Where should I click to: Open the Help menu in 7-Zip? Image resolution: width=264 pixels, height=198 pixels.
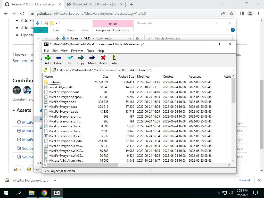pyautogui.click(x=101, y=51)
